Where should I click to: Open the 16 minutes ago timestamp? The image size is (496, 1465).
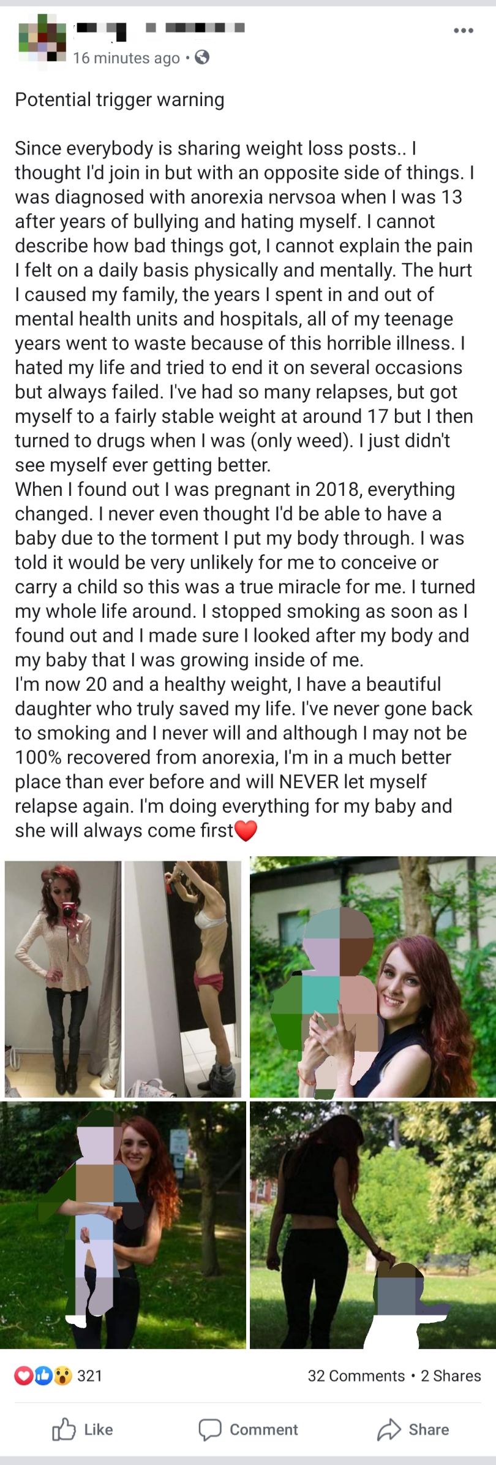tap(126, 58)
